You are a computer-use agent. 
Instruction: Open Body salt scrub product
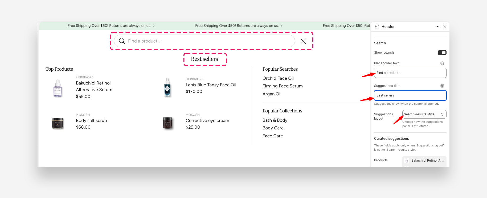(x=91, y=120)
